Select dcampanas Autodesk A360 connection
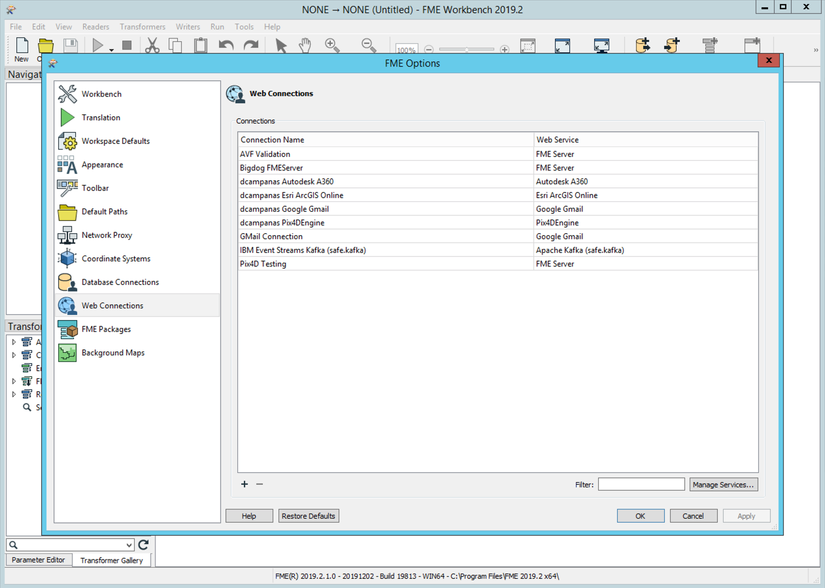 (498, 182)
